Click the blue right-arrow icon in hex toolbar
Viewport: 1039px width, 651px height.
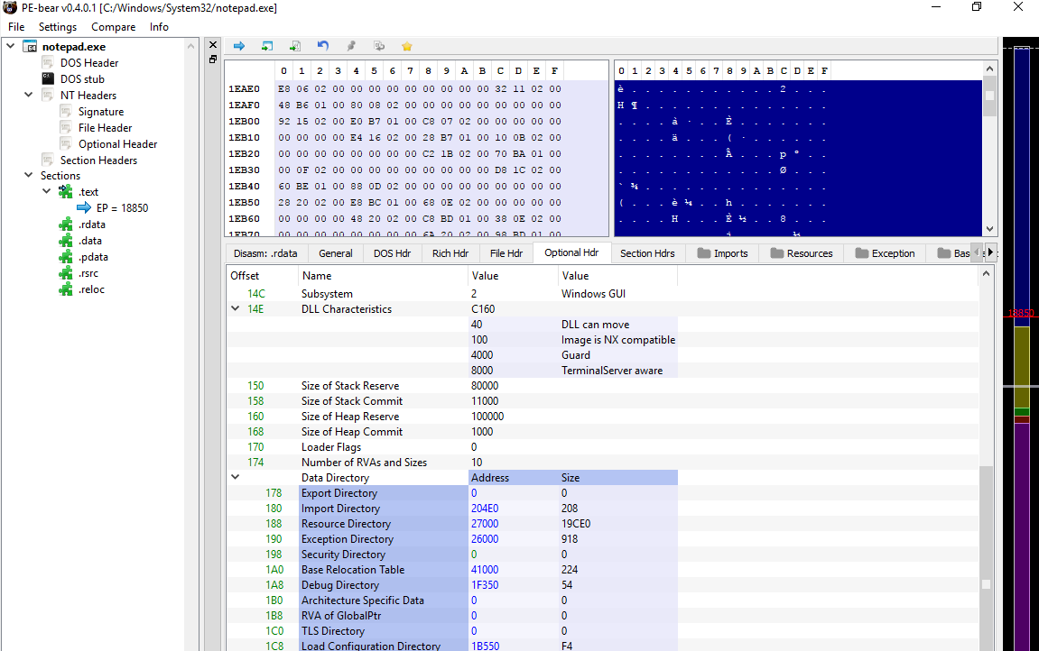pos(239,46)
